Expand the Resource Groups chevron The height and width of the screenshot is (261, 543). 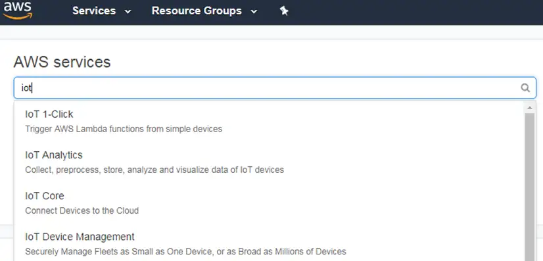coord(254,11)
